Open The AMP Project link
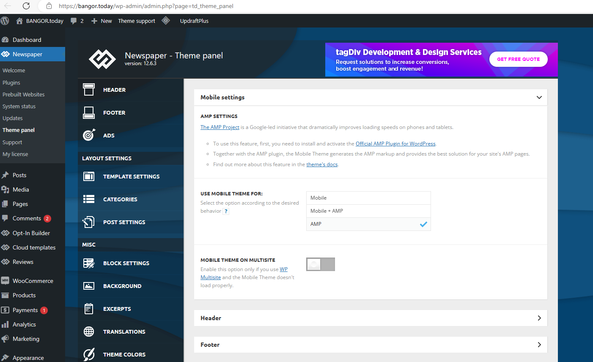Viewport: 593px width, 362px height. pos(220,127)
